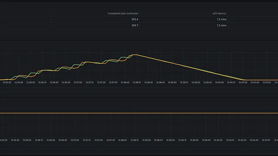This screenshot has height=156, width=278.
Task: Click first row's 1.2 mins latency value
Action: (x=222, y=20)
